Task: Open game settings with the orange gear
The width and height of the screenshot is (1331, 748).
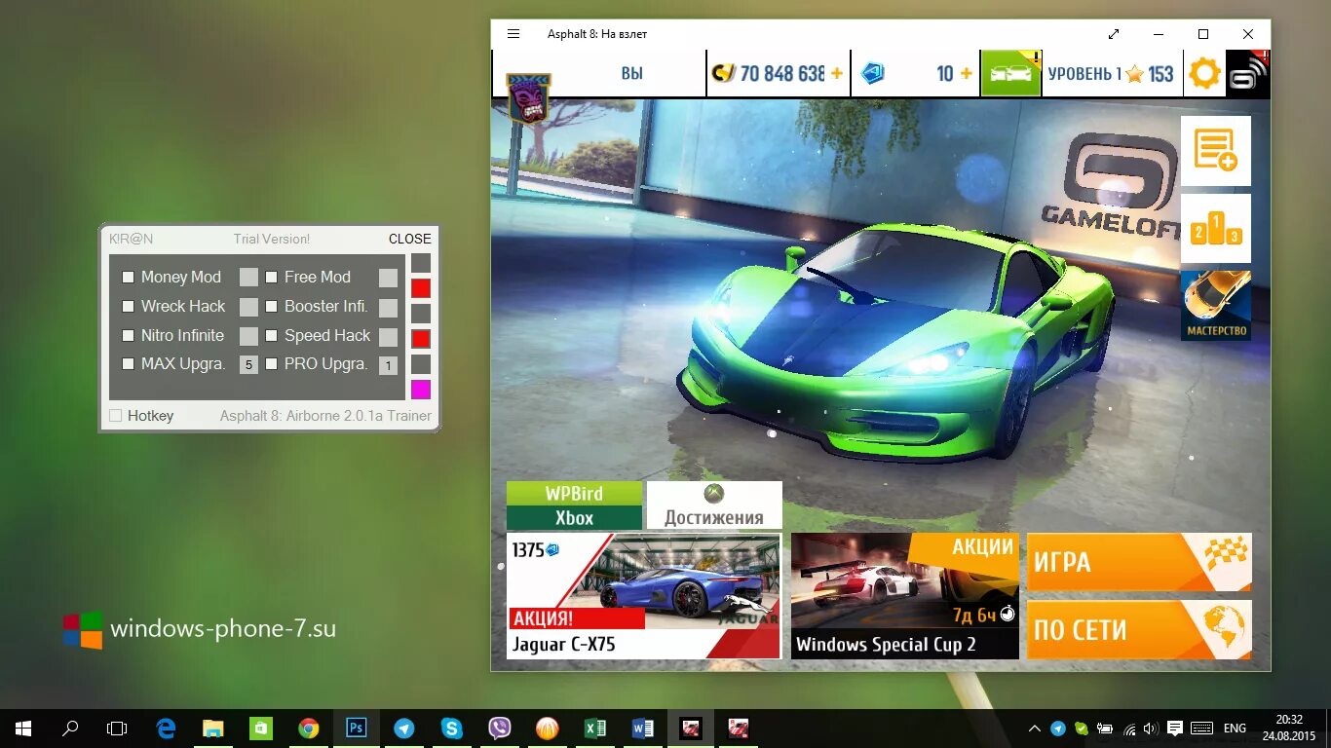Action: pos(1204,73)
